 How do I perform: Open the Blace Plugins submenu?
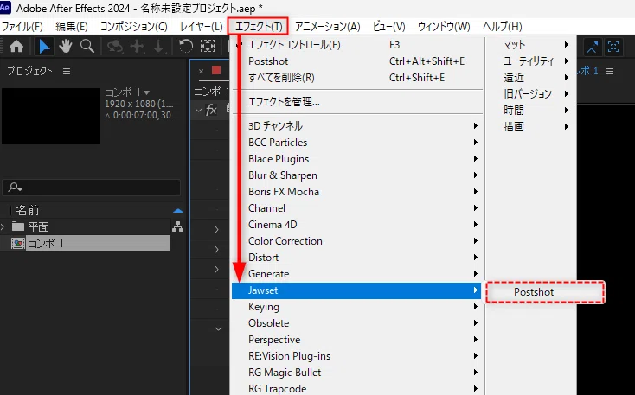pyautogui.click(x=357, y=159)
